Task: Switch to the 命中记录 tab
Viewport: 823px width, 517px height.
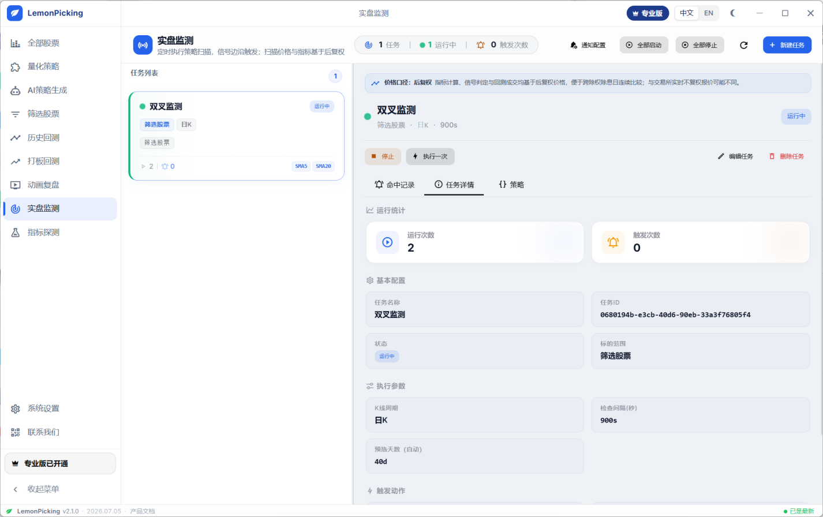Action: tap(395, 185)
